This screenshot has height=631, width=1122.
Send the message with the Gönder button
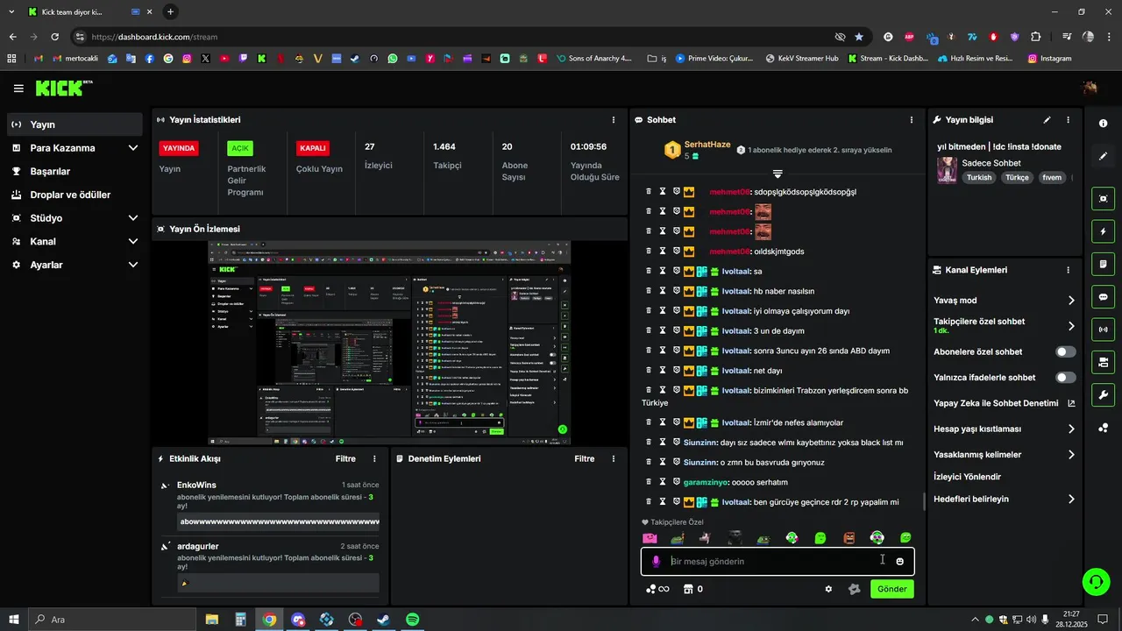[x=892, y=589]
